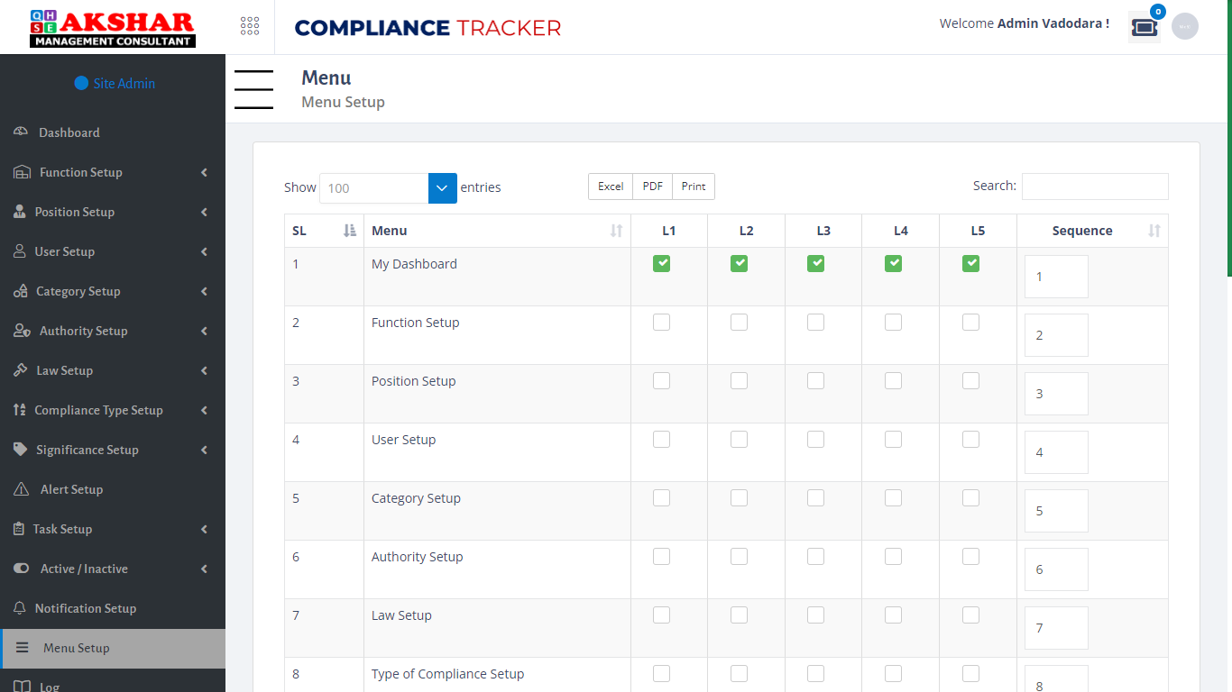Screen dimensions: 1232x692
Task: Click inside the Search field
Action: [1094, 187]
